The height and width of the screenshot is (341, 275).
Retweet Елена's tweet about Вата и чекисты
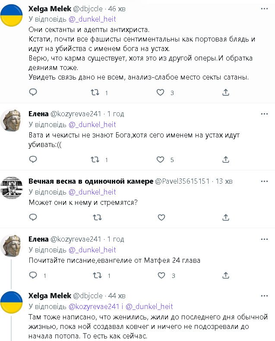coord(95,159)
